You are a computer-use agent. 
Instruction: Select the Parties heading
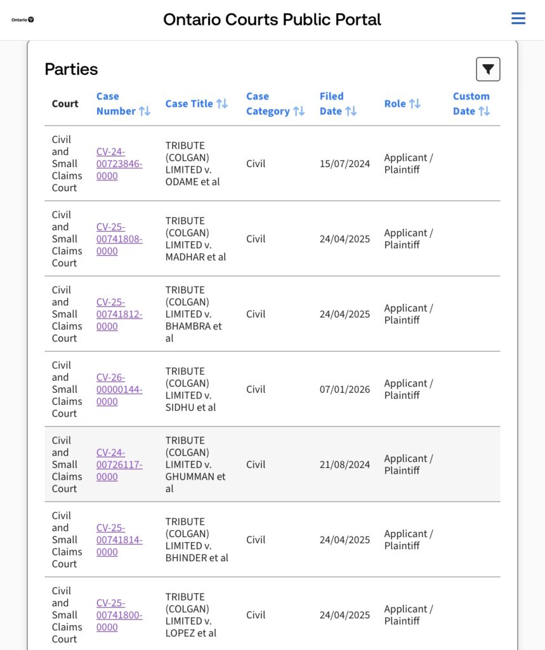coord(71,69)
